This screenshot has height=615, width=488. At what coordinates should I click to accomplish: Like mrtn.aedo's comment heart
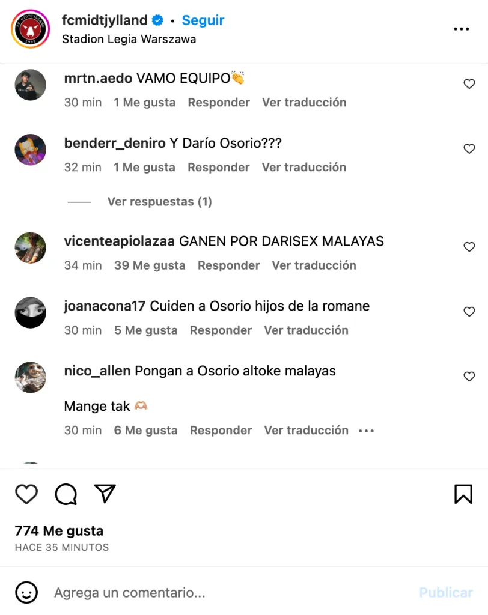469,84
